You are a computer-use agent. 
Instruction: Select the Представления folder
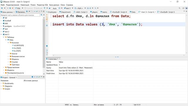coord(12,67)
